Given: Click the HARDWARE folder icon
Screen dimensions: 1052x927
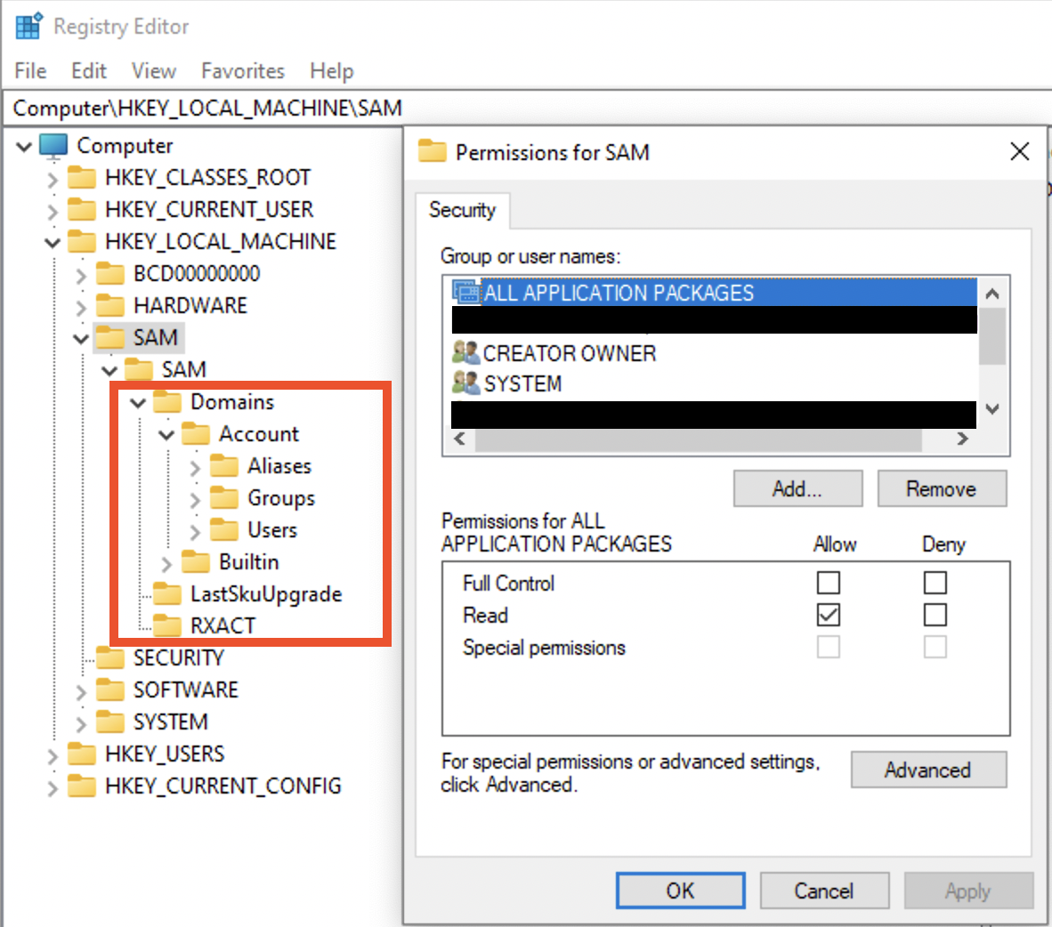Looking at the screenshot, I should point(110,306).
